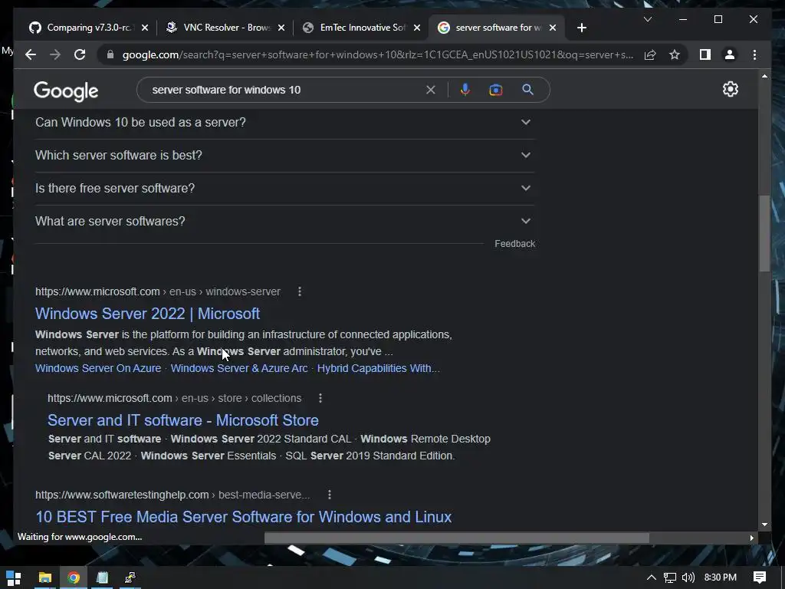
Task: Expand 'Can Windows 10 be used as a server?'
Action: [x=284, y=122]
